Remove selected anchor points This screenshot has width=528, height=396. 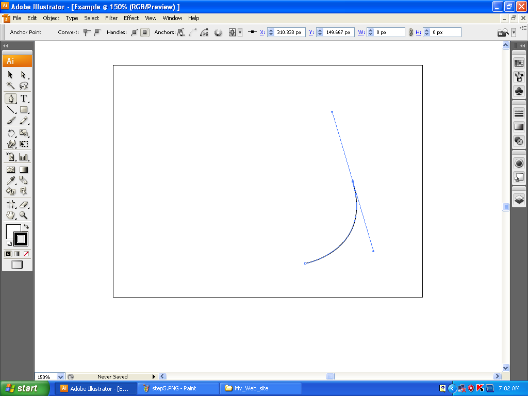tap(181, 32)
